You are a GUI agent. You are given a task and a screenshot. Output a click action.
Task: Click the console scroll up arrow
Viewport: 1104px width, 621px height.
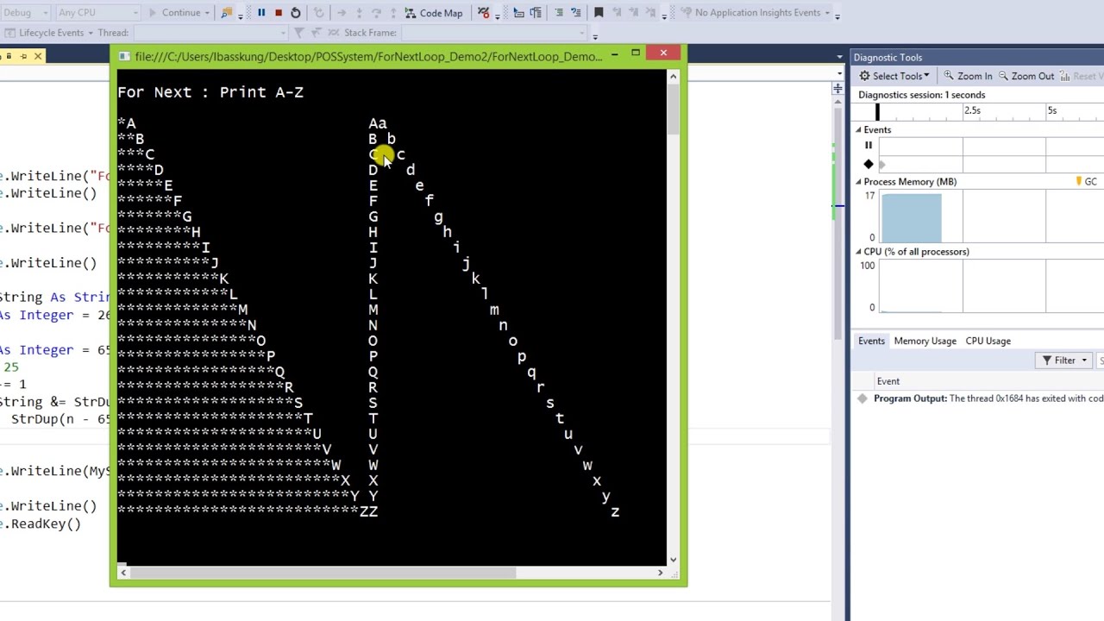click(673, 77)
